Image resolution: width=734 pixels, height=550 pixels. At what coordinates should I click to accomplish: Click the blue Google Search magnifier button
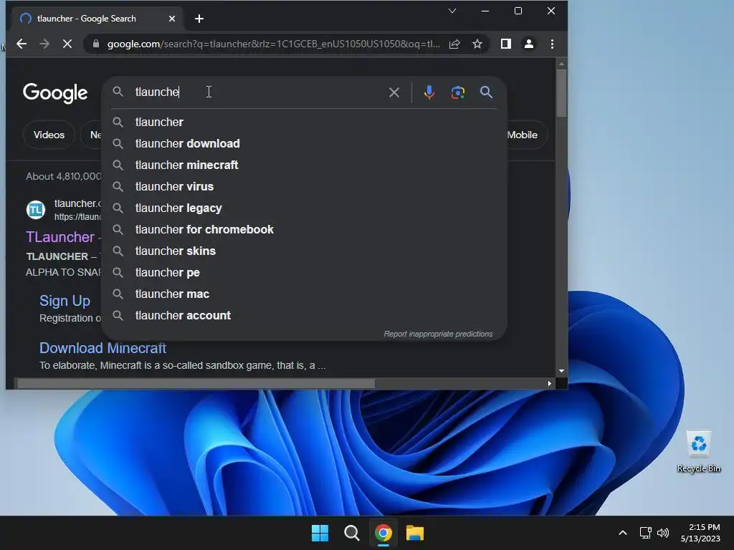[487, 92]
